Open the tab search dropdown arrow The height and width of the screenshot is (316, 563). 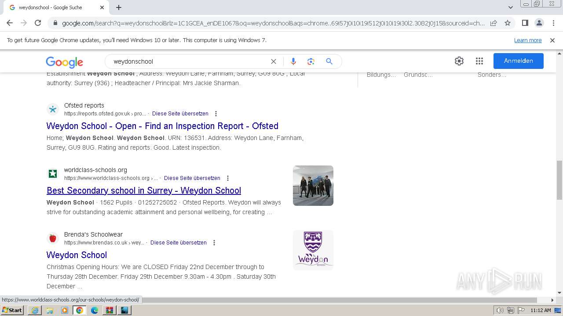[x=511, y=7]
